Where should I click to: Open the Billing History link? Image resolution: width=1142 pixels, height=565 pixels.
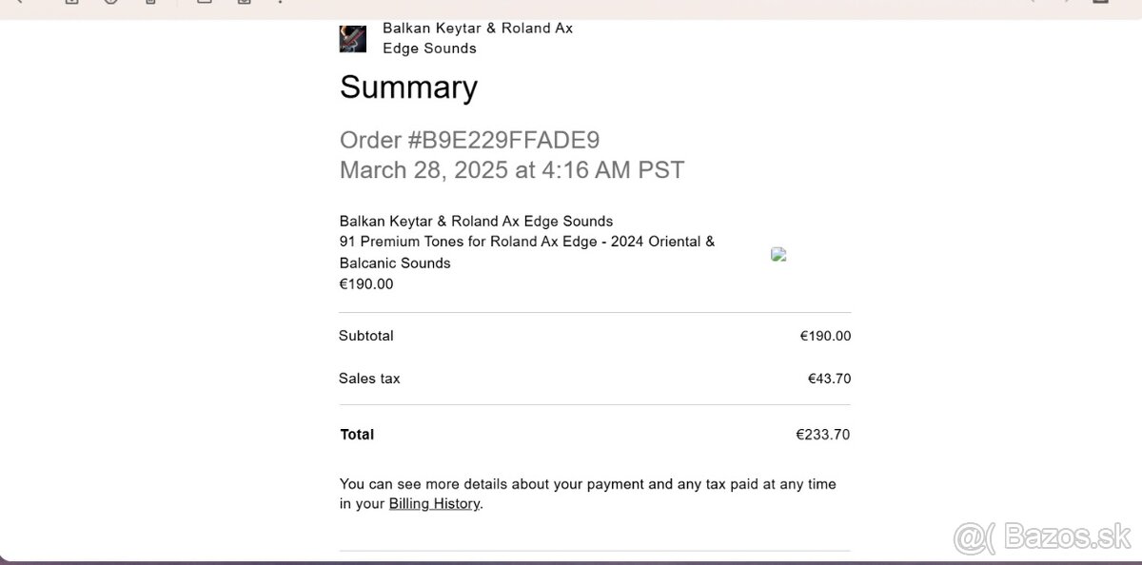[x=434, y=504]
